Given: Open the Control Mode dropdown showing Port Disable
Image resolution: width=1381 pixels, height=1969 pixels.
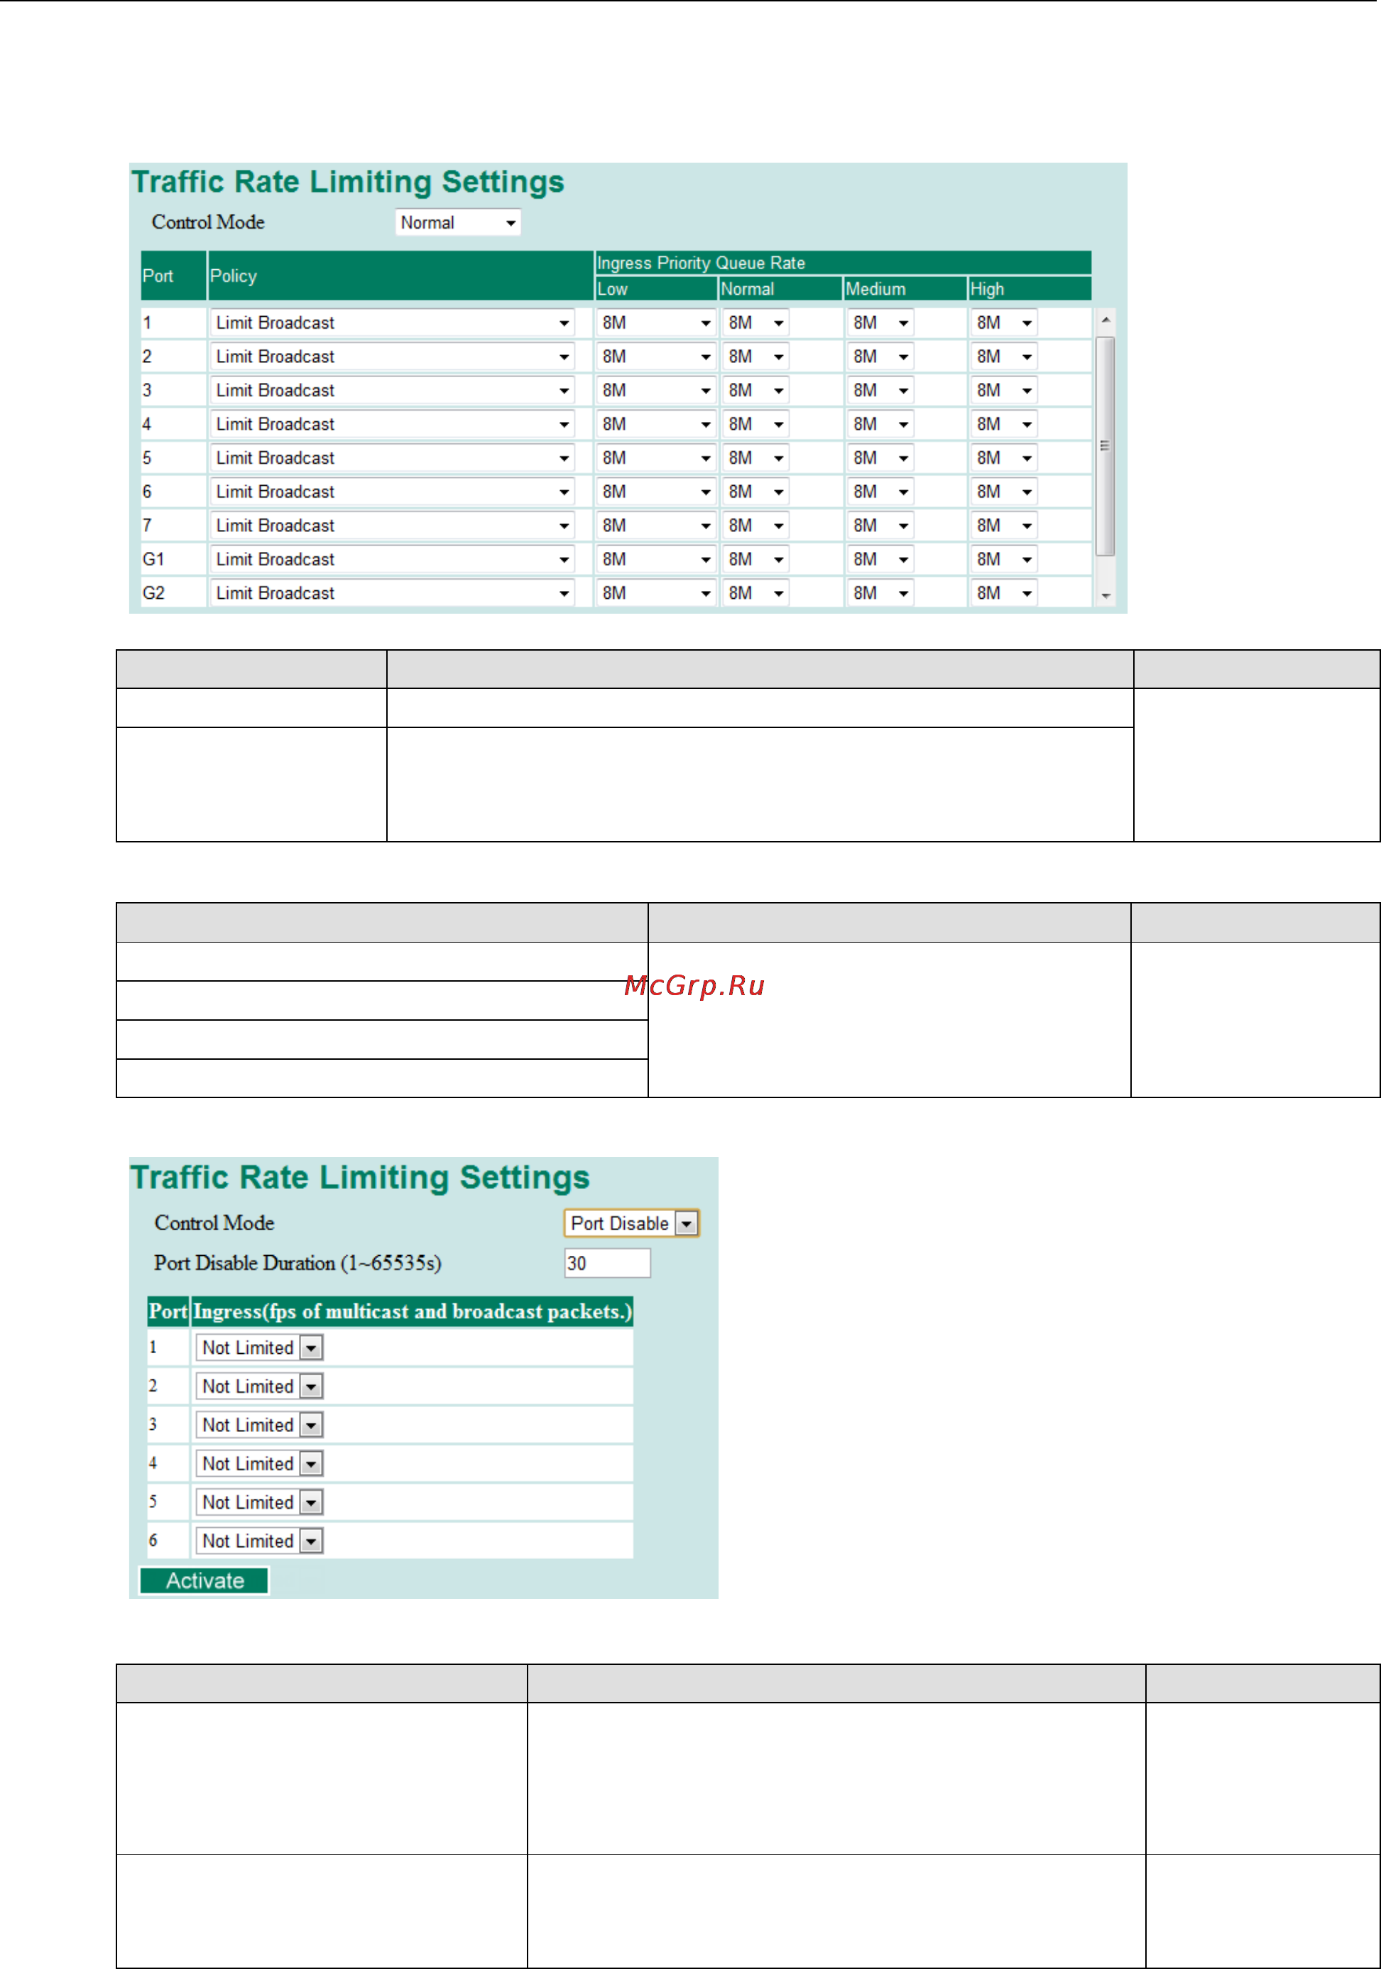Looking at the screenshot, I should click(632, 1224).
